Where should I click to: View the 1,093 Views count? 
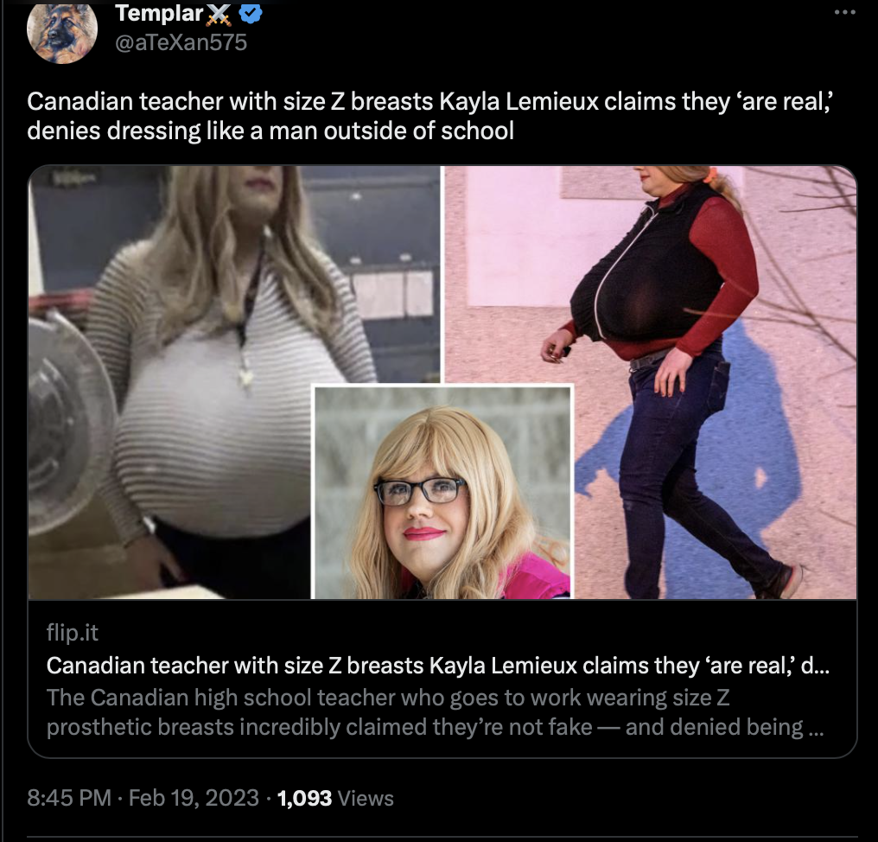[x=335, y=798]
